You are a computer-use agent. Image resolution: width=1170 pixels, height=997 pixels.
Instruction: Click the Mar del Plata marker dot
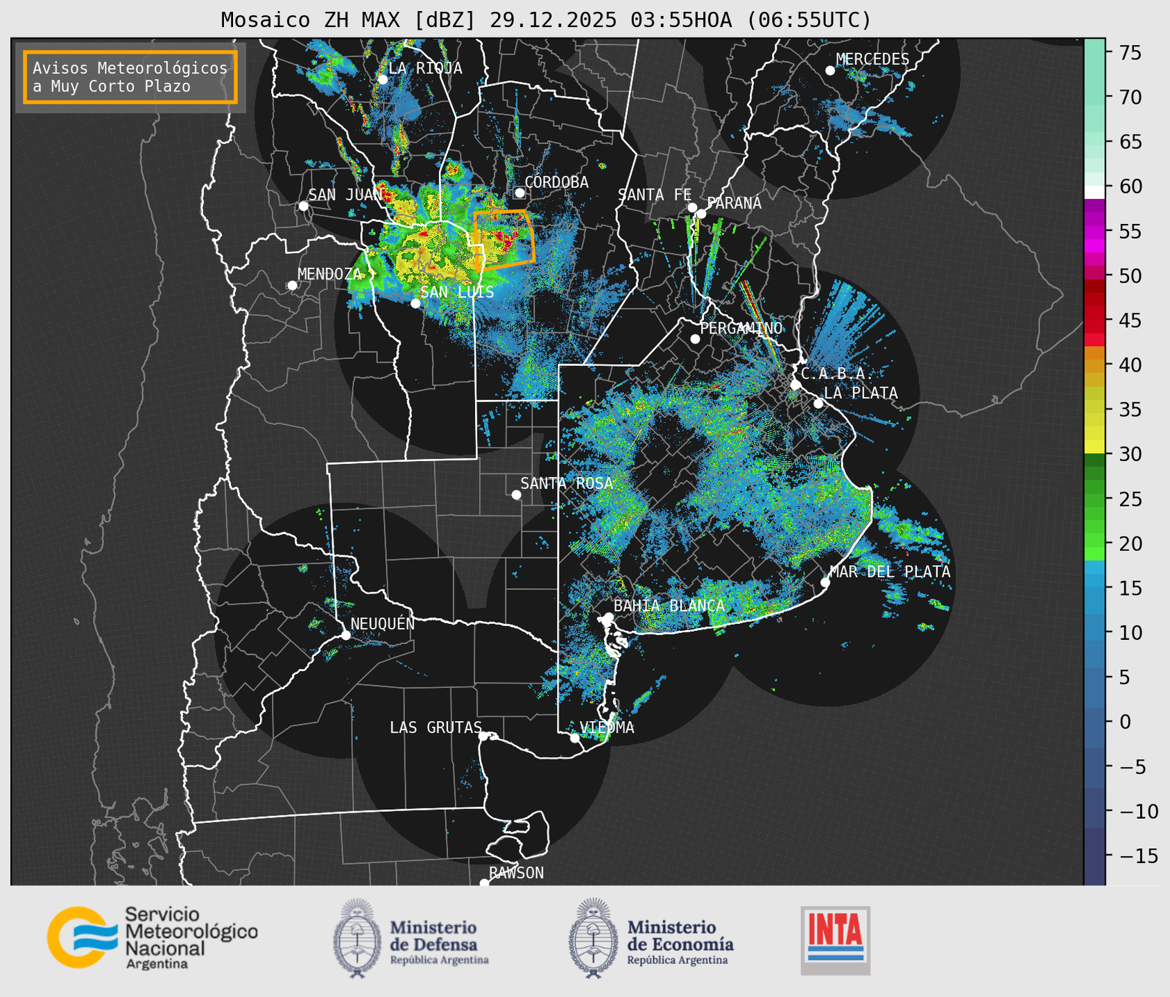click(825, 582)
